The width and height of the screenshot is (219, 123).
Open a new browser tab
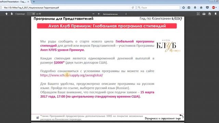point(34,2)
